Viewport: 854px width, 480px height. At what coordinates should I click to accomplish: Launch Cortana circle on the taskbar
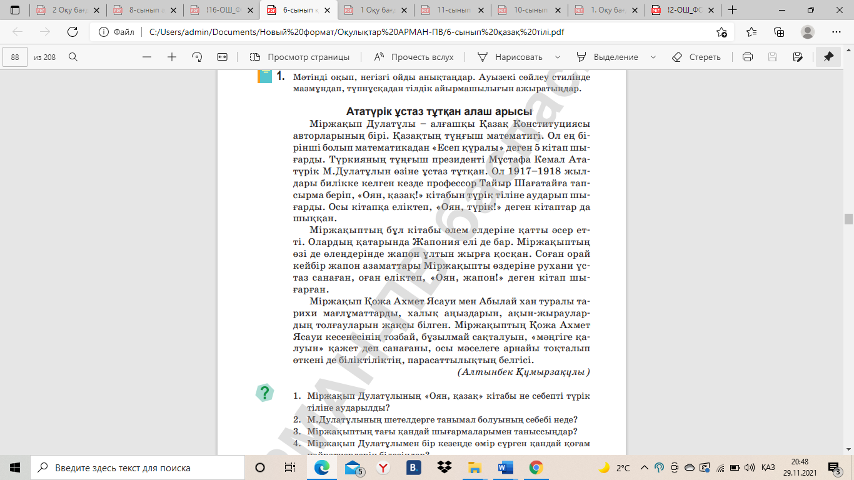260,467
